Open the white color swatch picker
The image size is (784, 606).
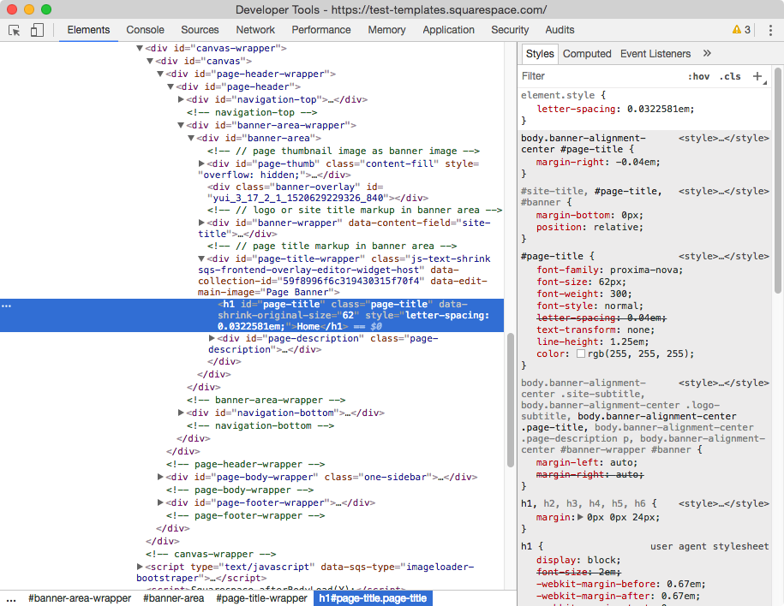(x=580, y=353)
